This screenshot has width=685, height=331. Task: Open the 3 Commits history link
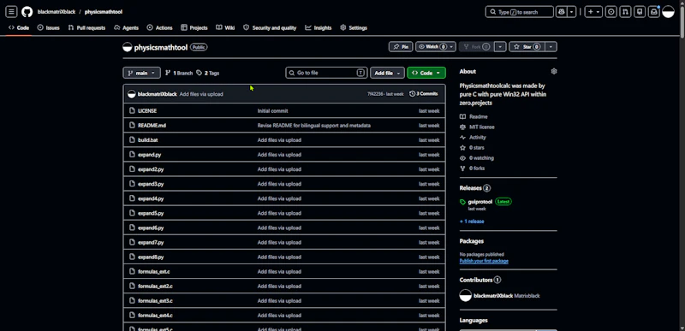point(423,94)
